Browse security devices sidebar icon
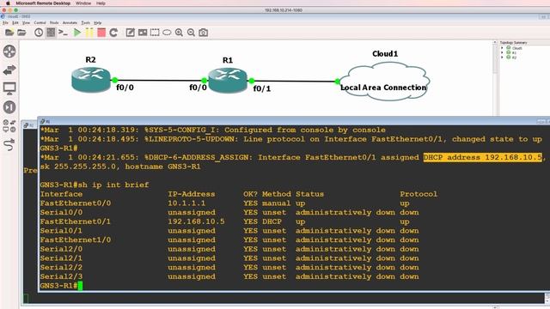 [9, 107]
